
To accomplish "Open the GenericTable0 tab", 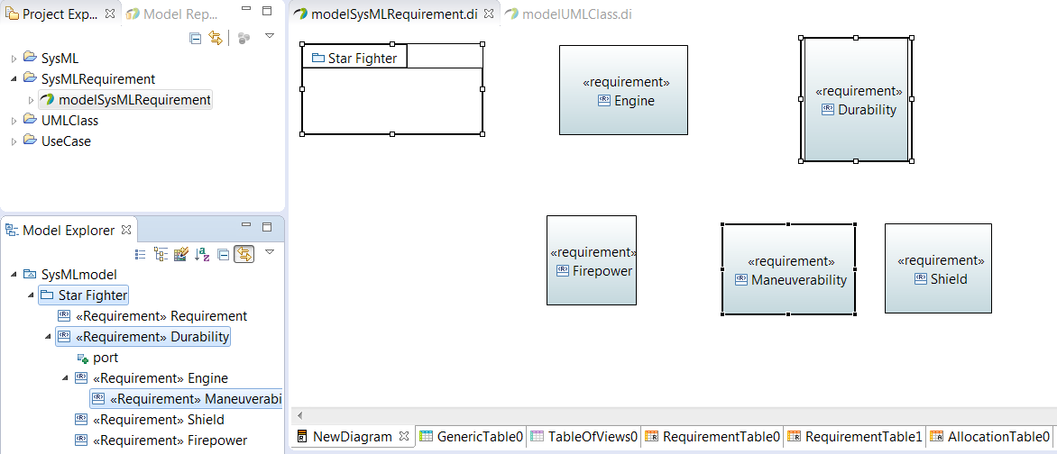I will pyautogui.click(x=471, y=437).
